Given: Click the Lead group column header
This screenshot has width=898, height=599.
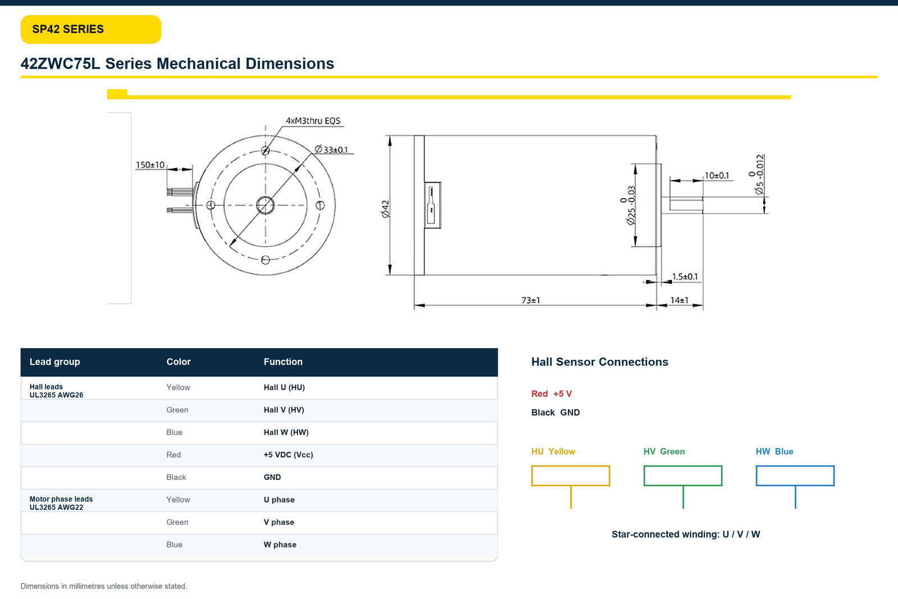Looking at the screenshot, I should (54, 362).
